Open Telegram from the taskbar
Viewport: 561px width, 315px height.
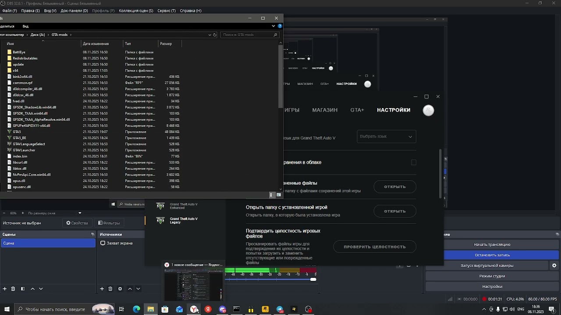click(280, 309)
